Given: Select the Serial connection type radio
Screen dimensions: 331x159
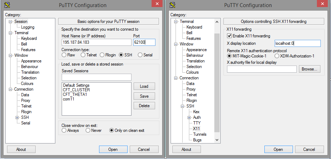Looking at the screenshot, I should (140, 55).
